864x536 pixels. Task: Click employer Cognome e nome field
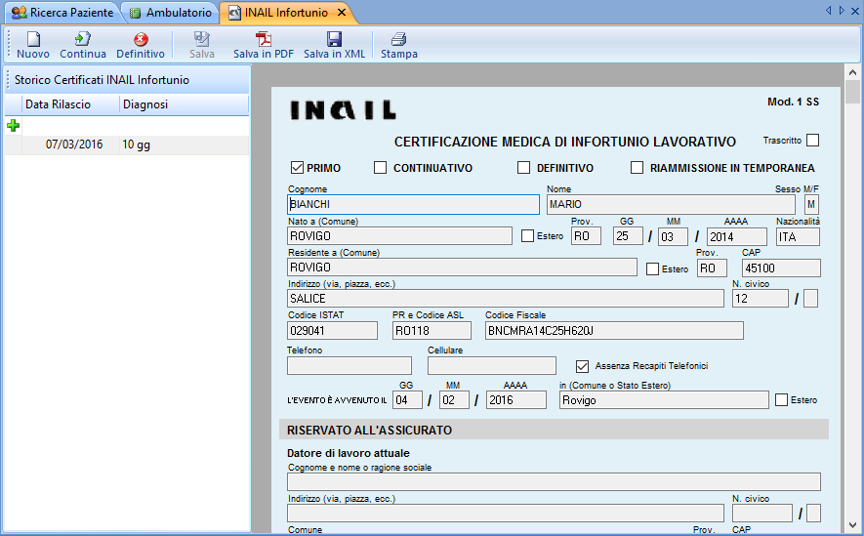click(554, 481)
